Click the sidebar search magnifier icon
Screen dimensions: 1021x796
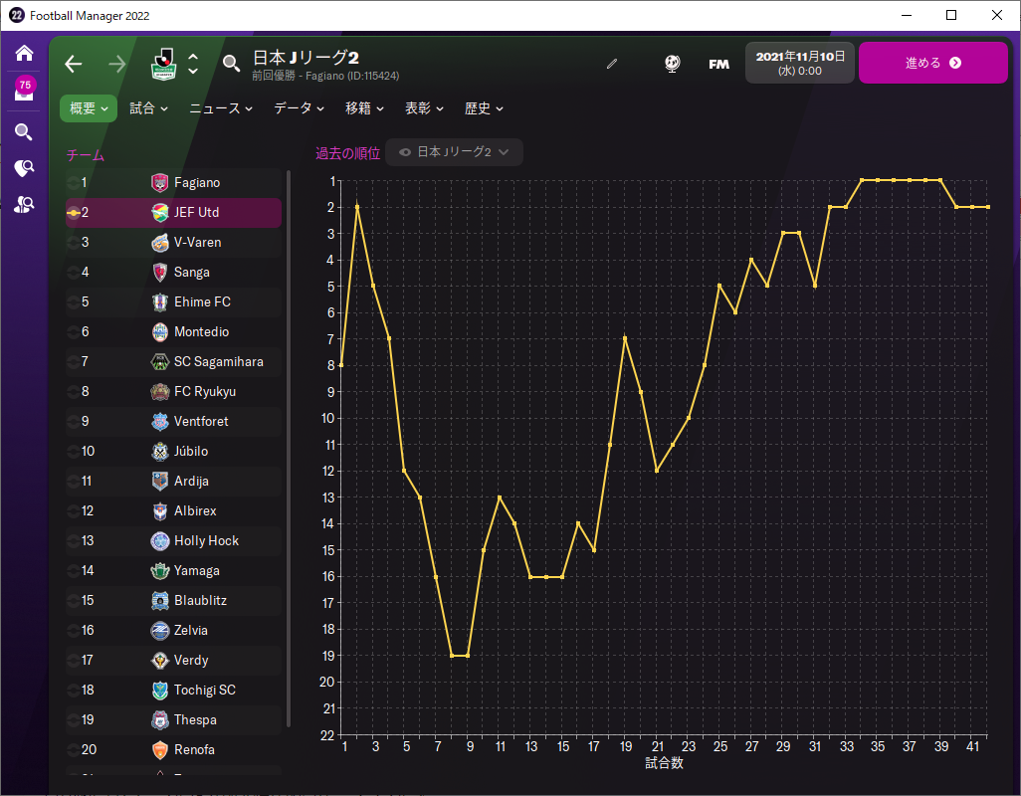pyautogui.click(x=24, y=132)
